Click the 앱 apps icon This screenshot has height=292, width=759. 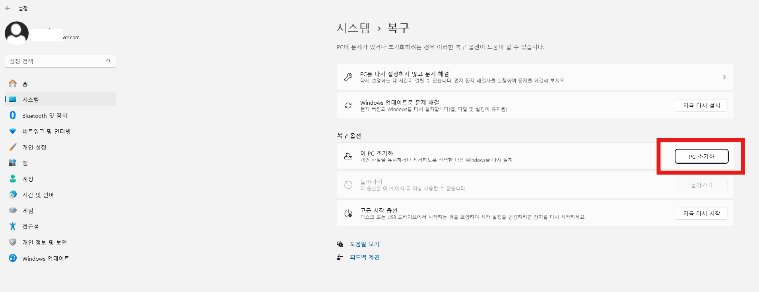tap(13, 163)
